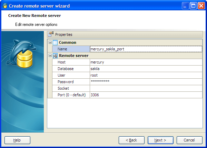207x148 pixels.
Task: Click the dolphin database logo image
Action: pyautogui.click(x=21, y=53)
